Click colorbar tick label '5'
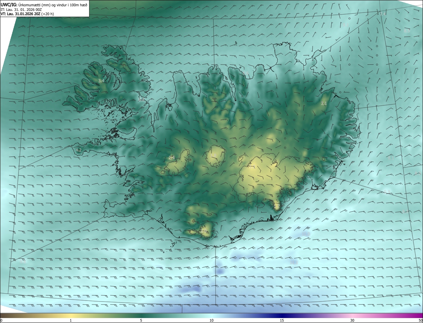The width and height of the screenshot is (423, 323). 141,320
